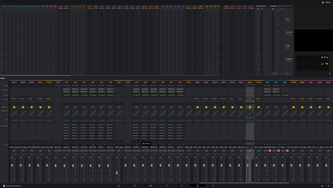Open Bus18 Delay effect slot
Viewport: 333px width, 188px height.
click(x=23, y=98)
